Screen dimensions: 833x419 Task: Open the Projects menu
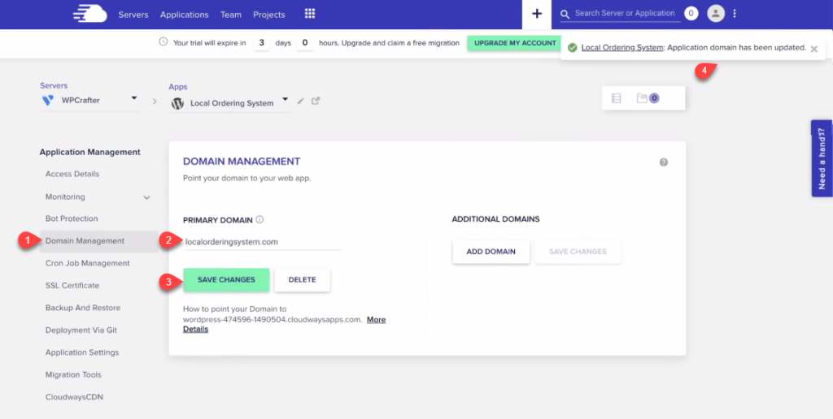click(x=268, y=15)
